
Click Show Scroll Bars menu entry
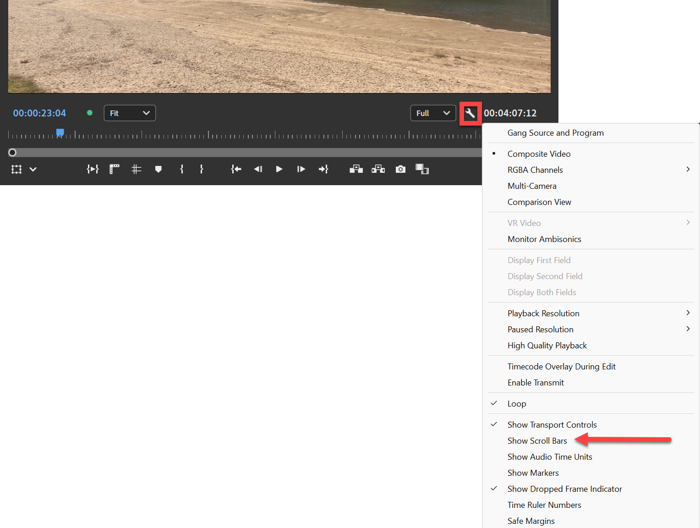click(537, 440)
